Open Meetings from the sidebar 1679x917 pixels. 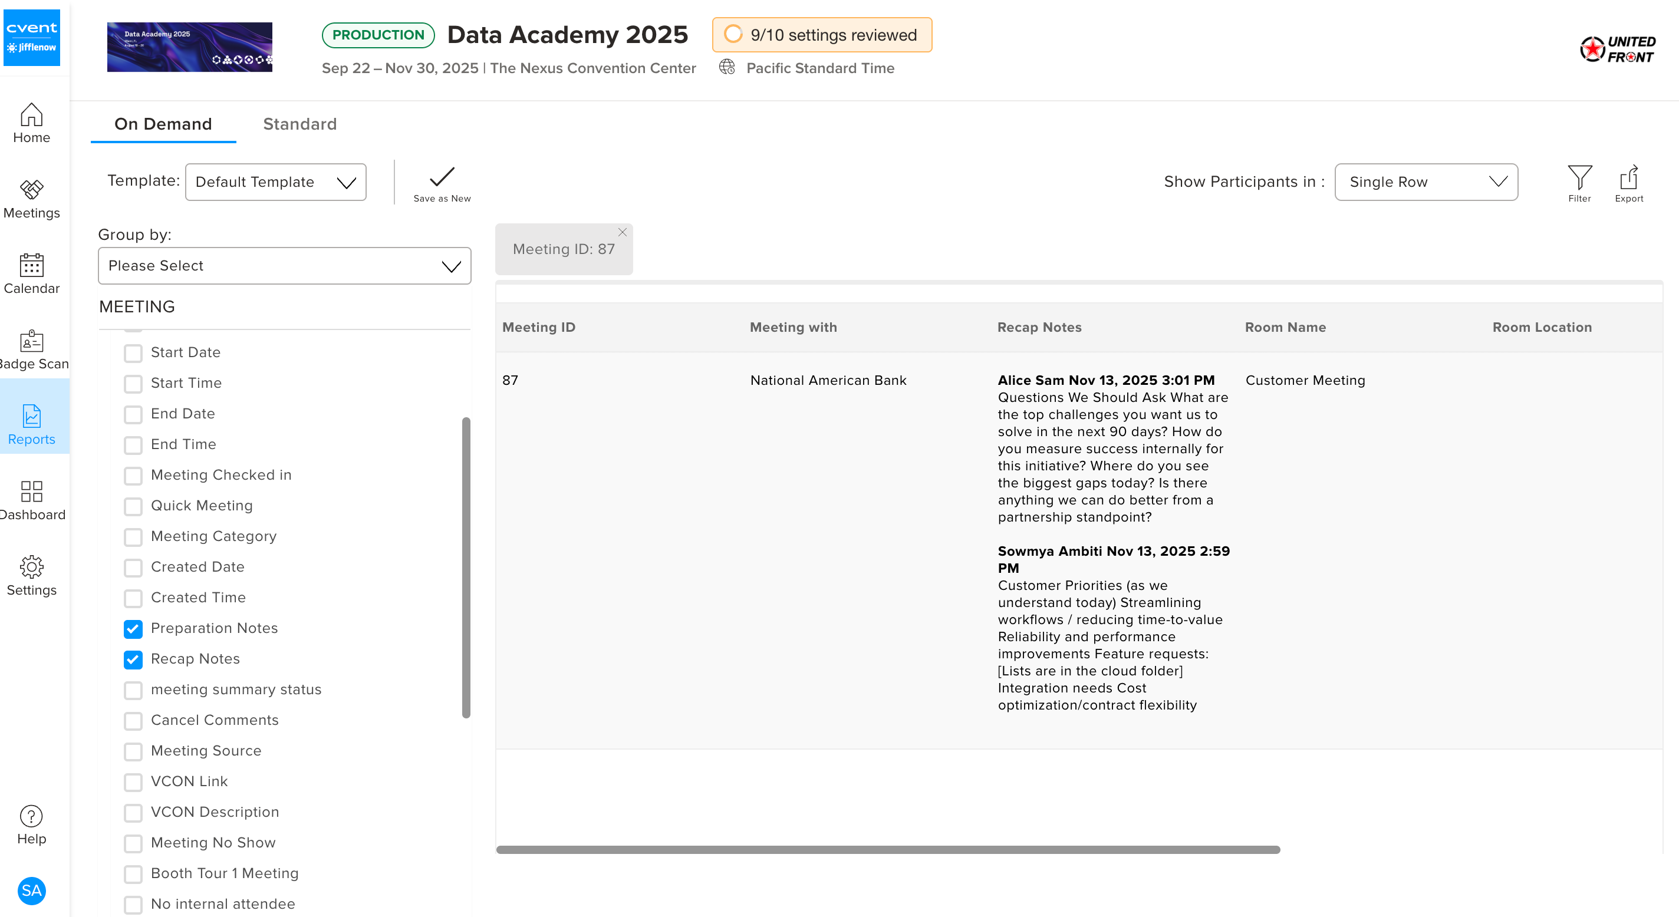pos(31,199)
